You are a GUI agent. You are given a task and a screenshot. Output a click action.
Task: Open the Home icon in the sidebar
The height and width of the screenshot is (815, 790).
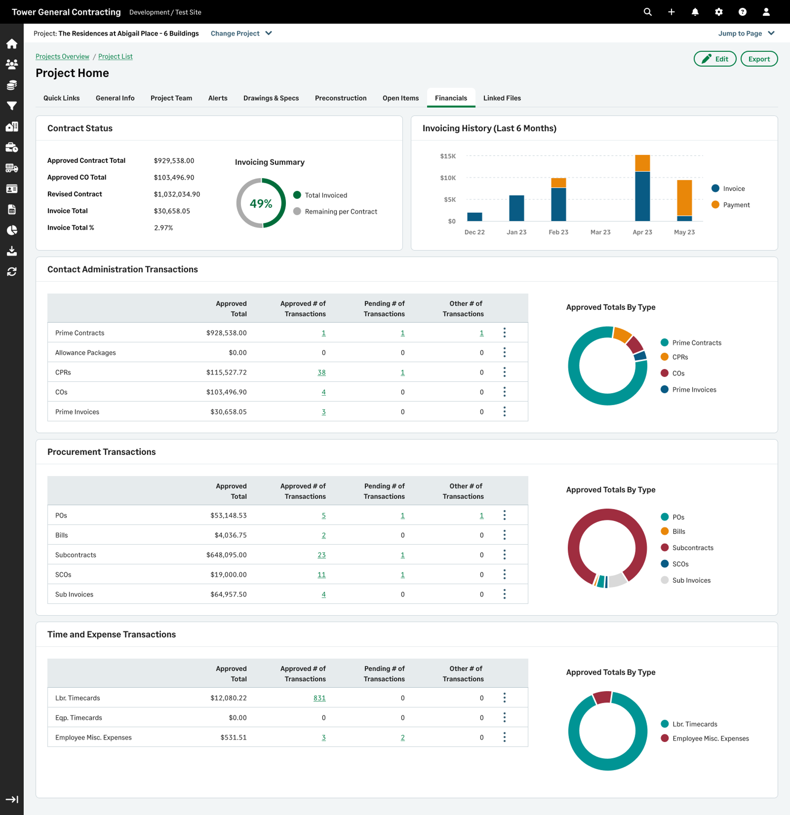tap(12, 44)
